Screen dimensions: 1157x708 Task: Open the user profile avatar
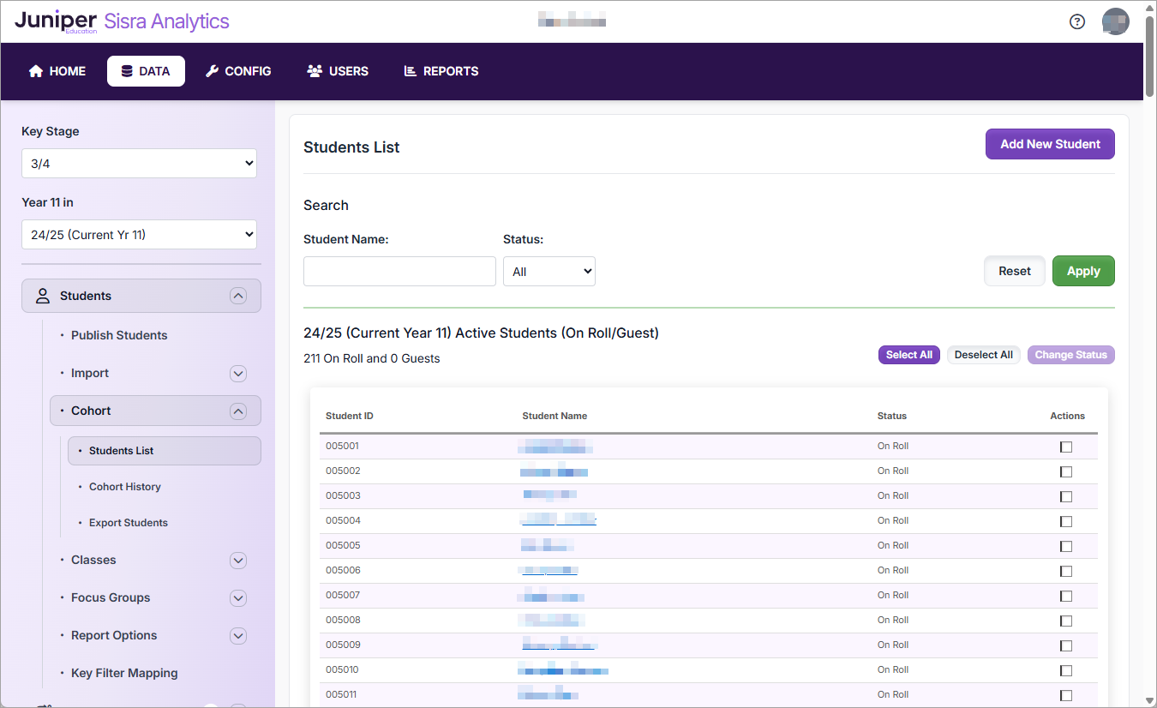click(1115, 21)
